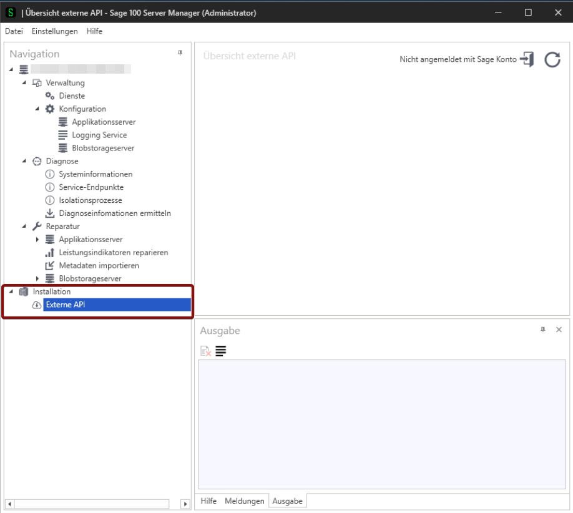Screen dimensions: 573x513
Task: Collapse the Verwaltung tree node
Action: tap(24, 82)
